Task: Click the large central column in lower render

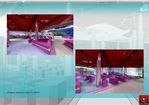Action: click(98, 70)
